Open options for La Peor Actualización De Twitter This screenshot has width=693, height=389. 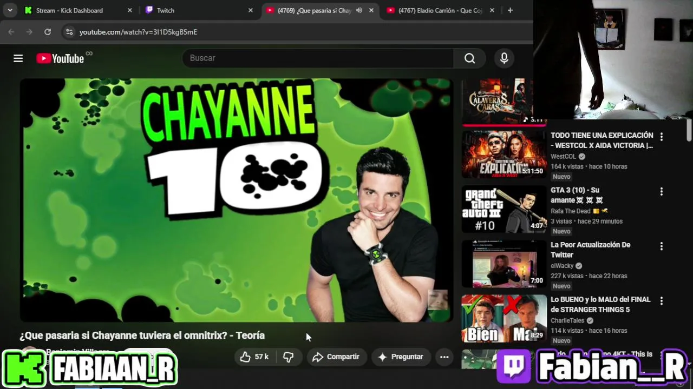coord(661,246)
